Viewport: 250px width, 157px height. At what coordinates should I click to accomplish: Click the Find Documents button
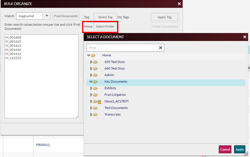66,16
